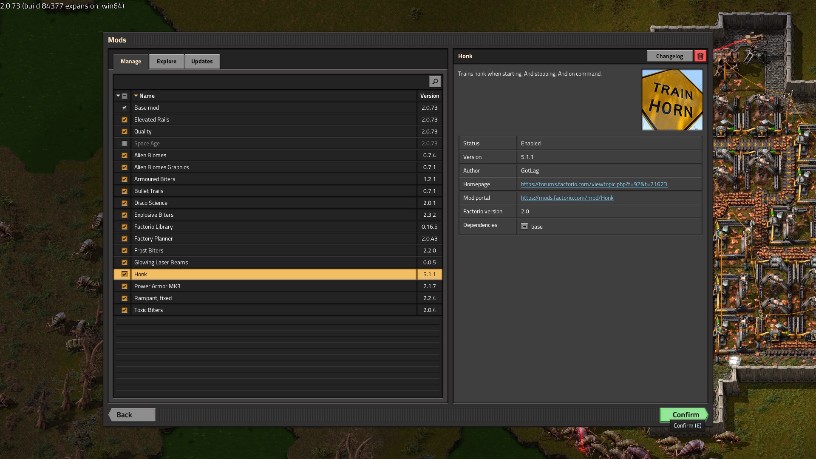Open the Updates tab
This screenshot has width=816, height=459.
point(202,62)
